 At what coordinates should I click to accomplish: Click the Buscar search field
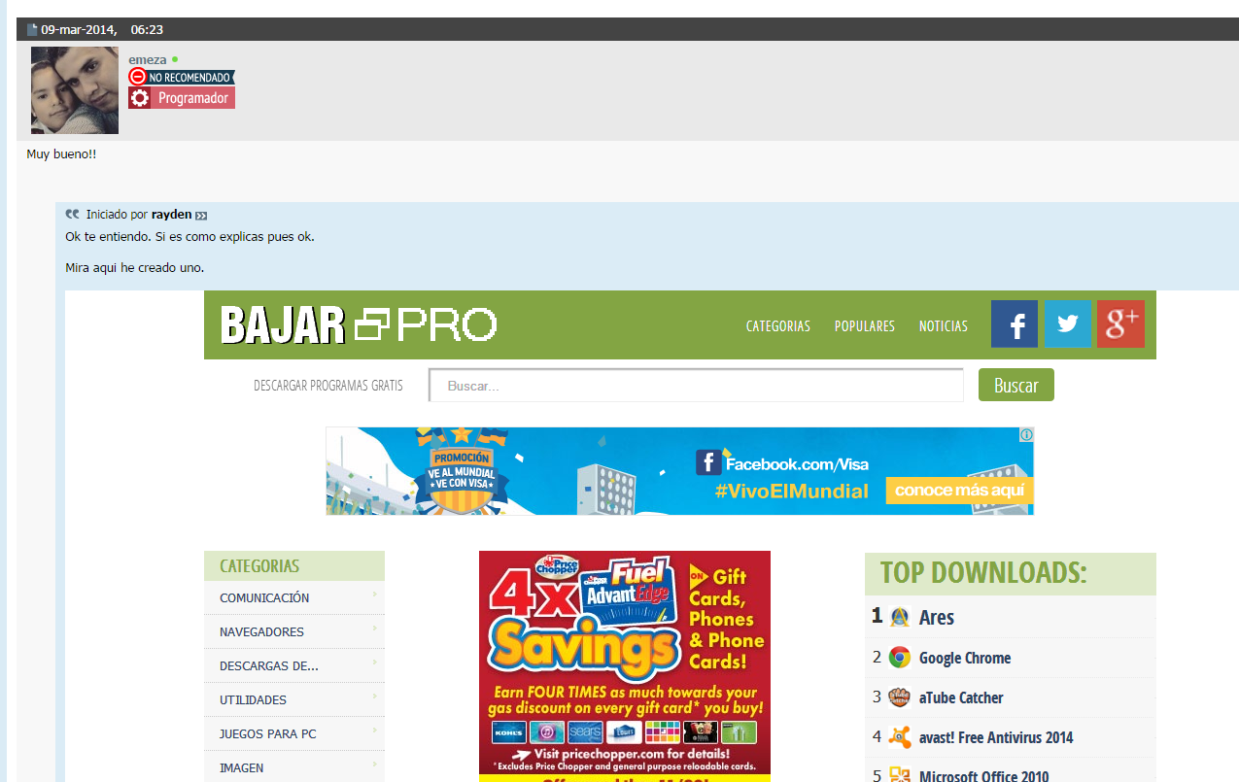pos(696,386)
